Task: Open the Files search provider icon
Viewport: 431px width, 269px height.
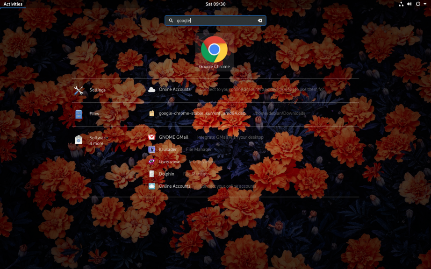Action: coord(79,114)
